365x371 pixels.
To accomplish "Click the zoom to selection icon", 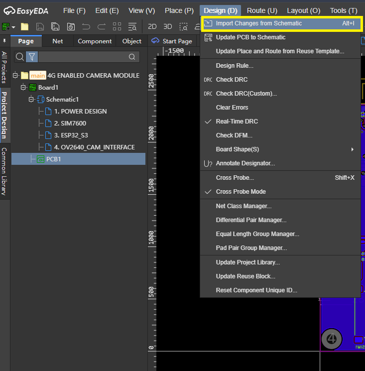I will (183, 27).
